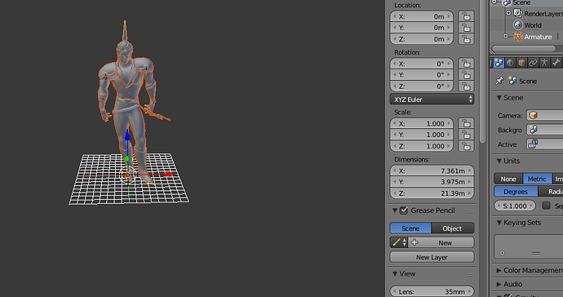Click the transform panel vertical scrollbar
This screenshot has height=297, width=563.
[x=482, y=72]
